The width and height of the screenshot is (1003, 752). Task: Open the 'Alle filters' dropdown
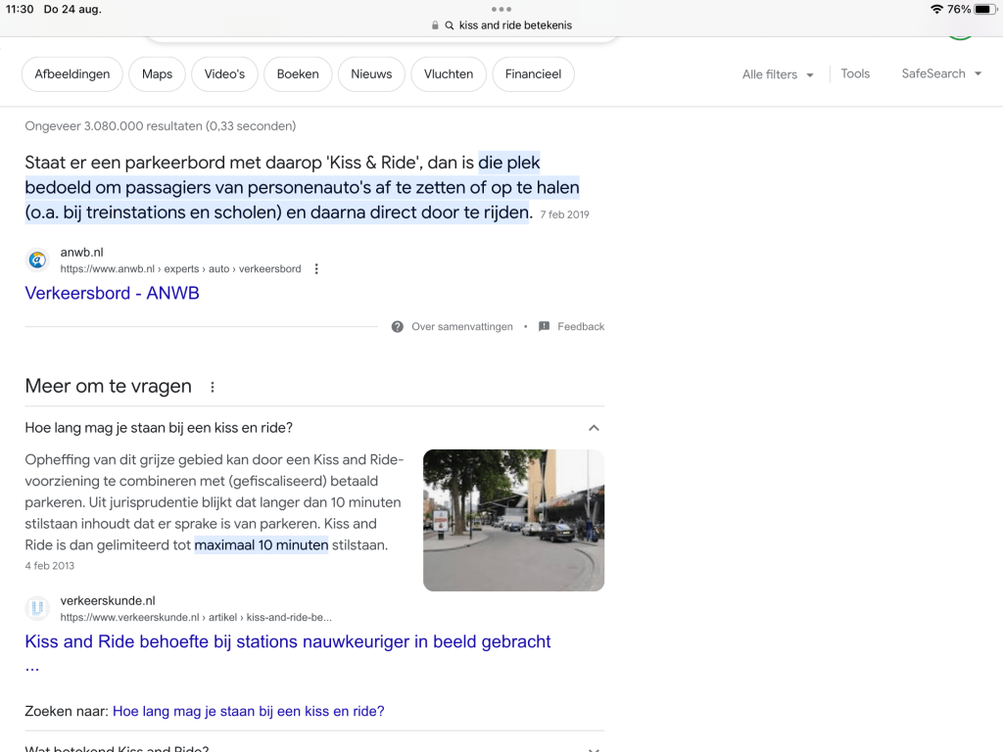click(x=778, y=74)
